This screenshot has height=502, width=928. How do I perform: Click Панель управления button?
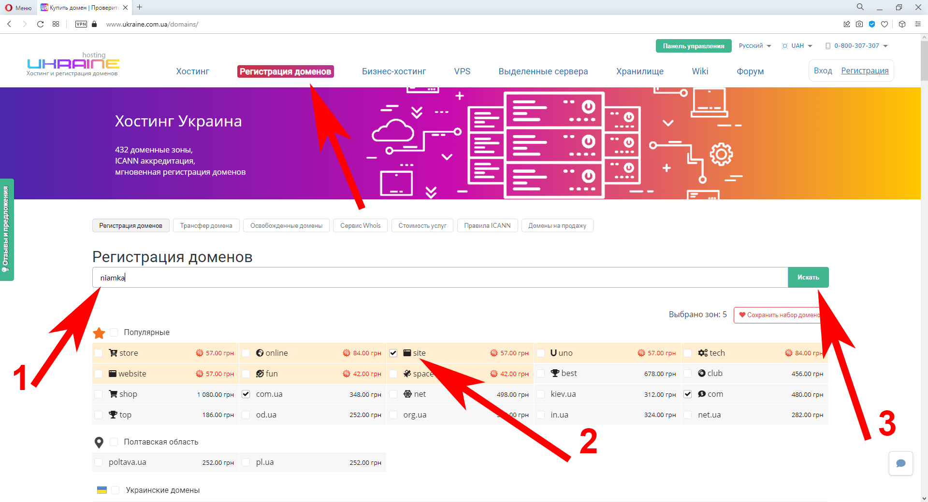click(694, 46)
